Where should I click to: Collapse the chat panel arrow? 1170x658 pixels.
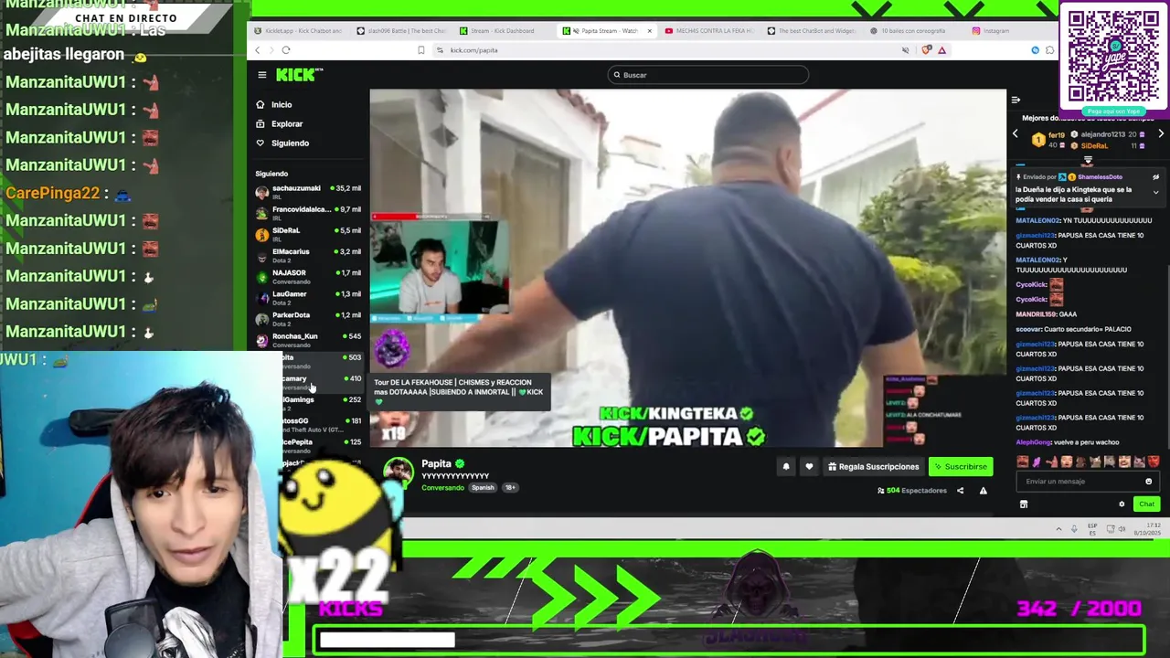coord(1016,100)
